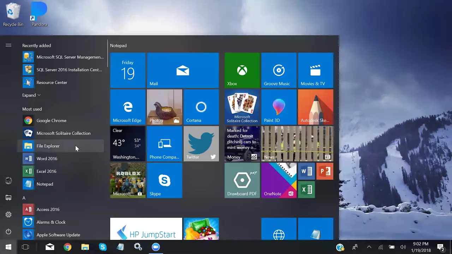Open Skype from the taskbar

[x=103, y=247]
